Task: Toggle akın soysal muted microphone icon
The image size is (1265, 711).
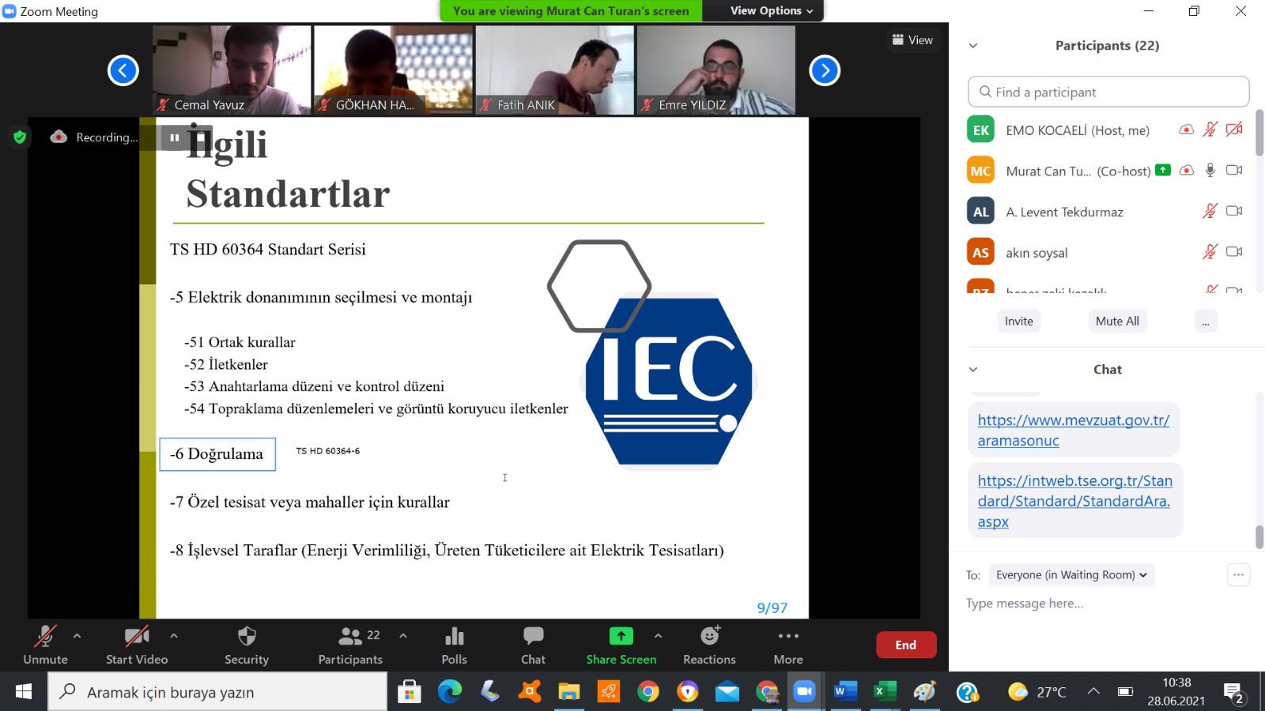Action: click(x=1210, y=252)
